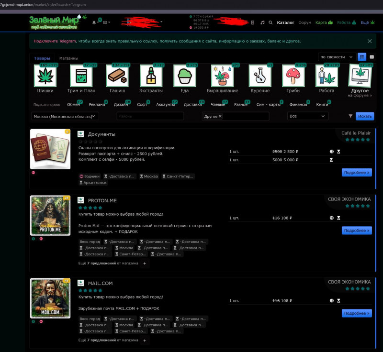Expand the Все filter dropdown
383x352 pixels.
tap(307, 116)
